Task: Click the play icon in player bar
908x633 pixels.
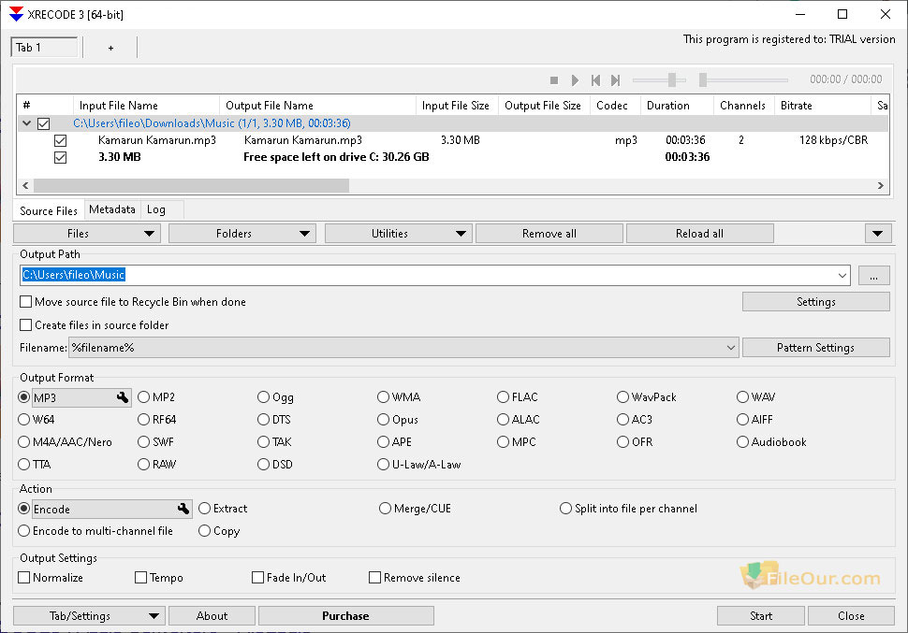Action: point(575,80)
